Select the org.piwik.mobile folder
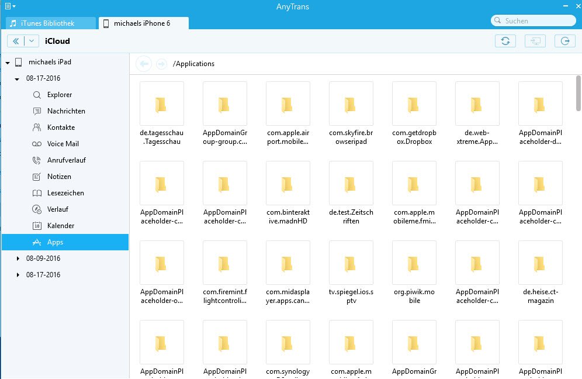582x379 pixels. pyautogui.click(x=414, y=273)
